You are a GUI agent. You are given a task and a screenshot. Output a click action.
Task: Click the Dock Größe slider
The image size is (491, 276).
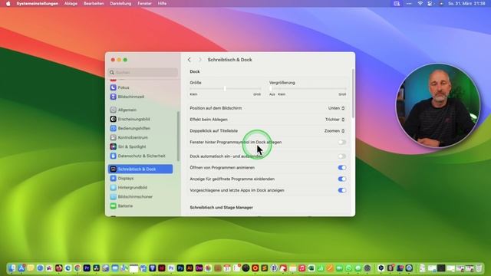(x=225, y=89)
